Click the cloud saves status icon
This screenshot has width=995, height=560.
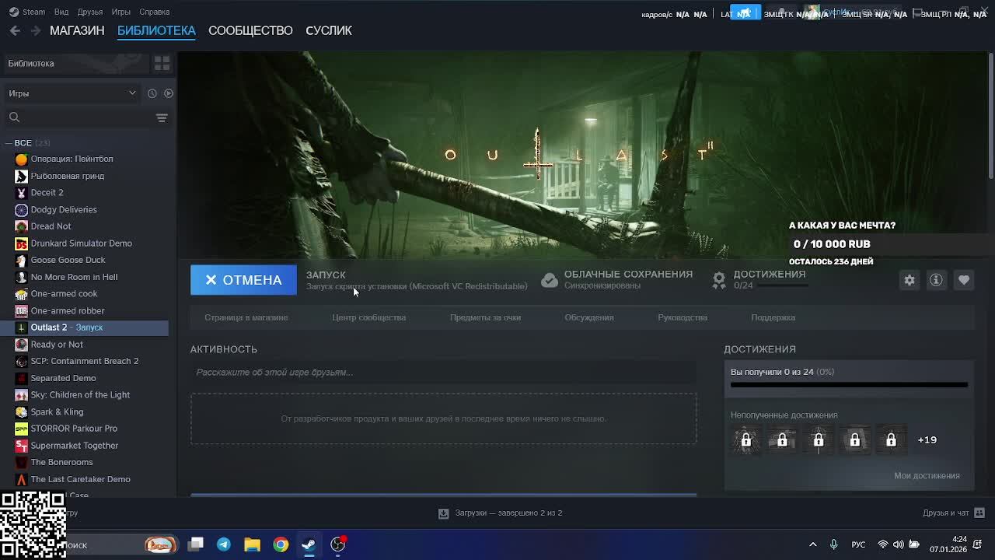[550, 280]
